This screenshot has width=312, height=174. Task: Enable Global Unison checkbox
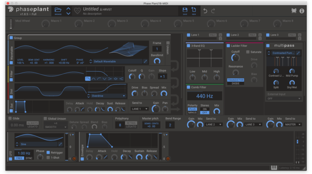tap(45, 118)
